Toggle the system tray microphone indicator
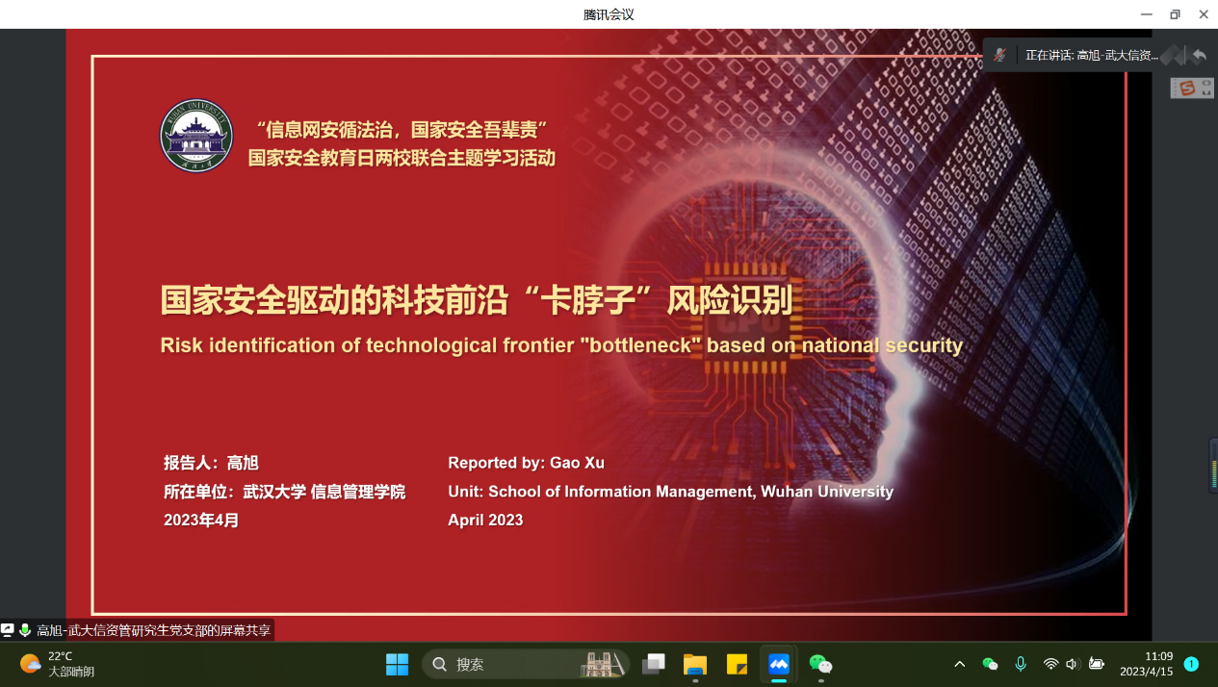 1021,664
